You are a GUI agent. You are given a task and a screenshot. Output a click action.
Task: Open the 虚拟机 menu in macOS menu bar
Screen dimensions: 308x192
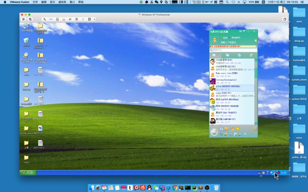[x=62, y=2]
